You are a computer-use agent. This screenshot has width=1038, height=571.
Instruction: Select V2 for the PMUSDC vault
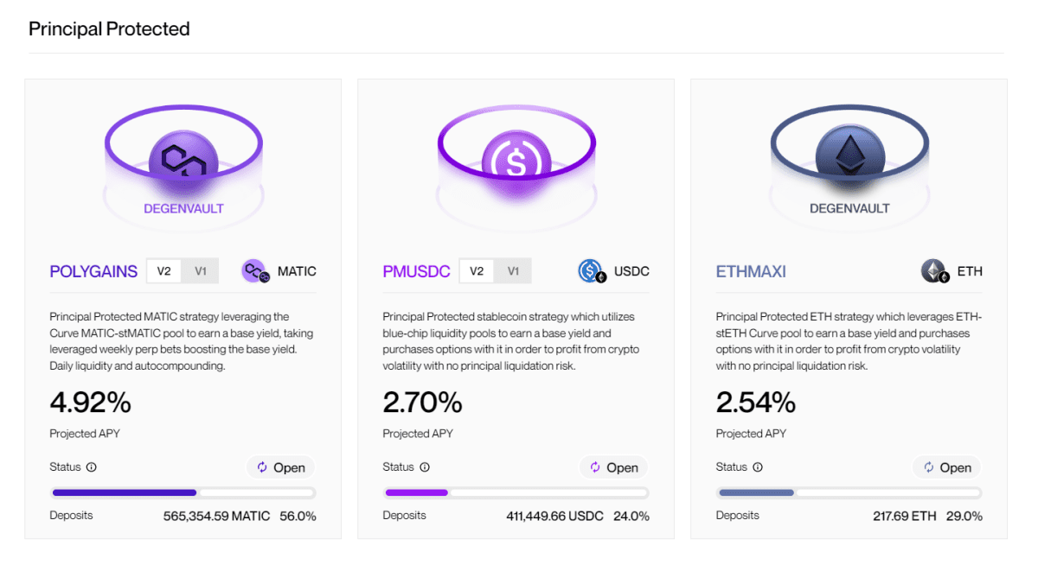coord(477,271)
